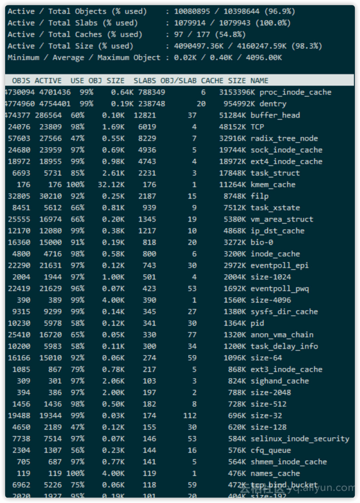
Task: Click size-2048 cache name
Action: coord(271,393)
